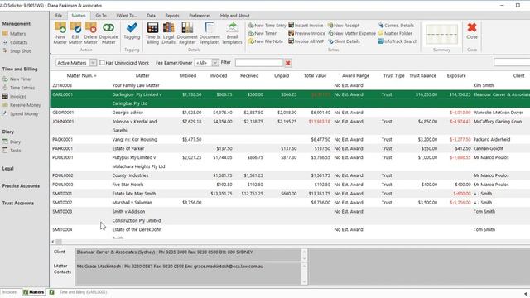Open Time & Billing details

[152, 33]
